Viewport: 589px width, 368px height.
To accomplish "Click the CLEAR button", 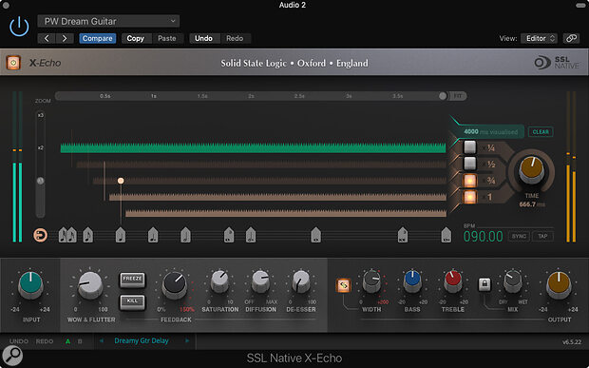I will (541, 132).
